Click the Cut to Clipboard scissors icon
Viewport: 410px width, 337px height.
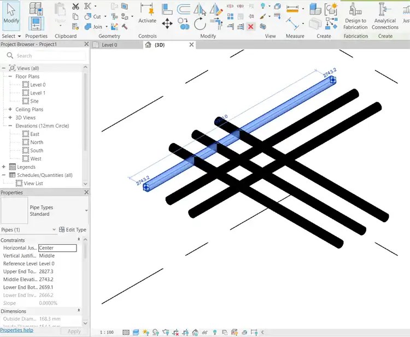pyautogui.click(x=75, y=7)
